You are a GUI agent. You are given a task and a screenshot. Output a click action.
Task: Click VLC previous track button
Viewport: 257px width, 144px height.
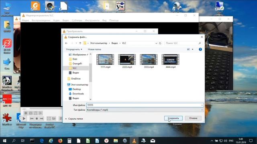pos(32,118)
